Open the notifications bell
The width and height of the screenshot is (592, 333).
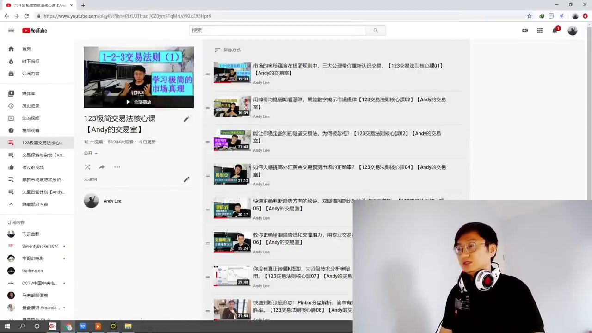click(555, 31)
